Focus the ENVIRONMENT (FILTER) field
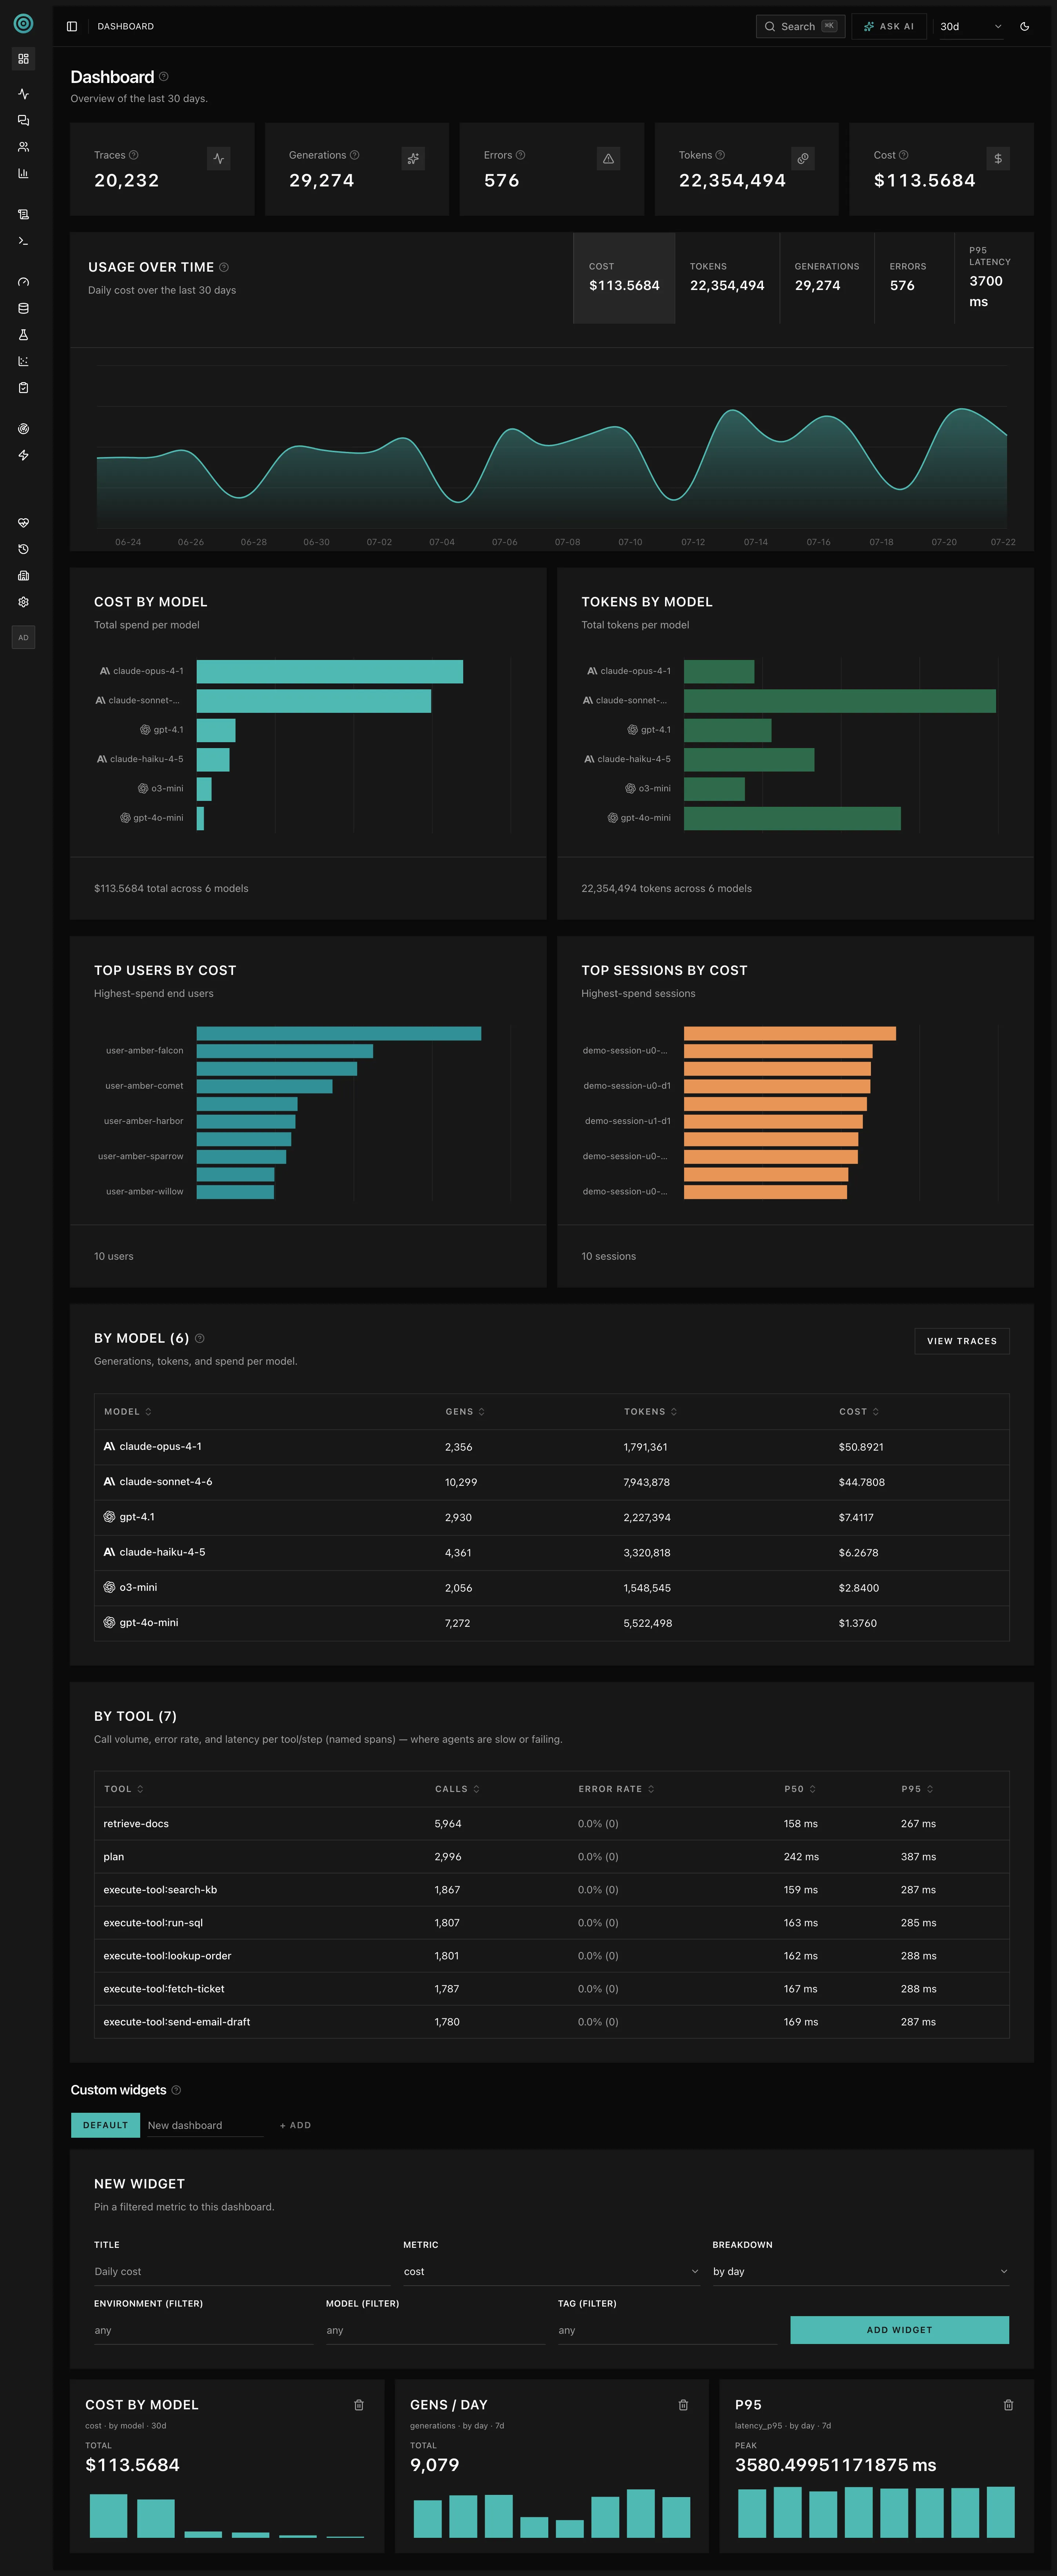1057x2576 pixels. point(204,2330)
